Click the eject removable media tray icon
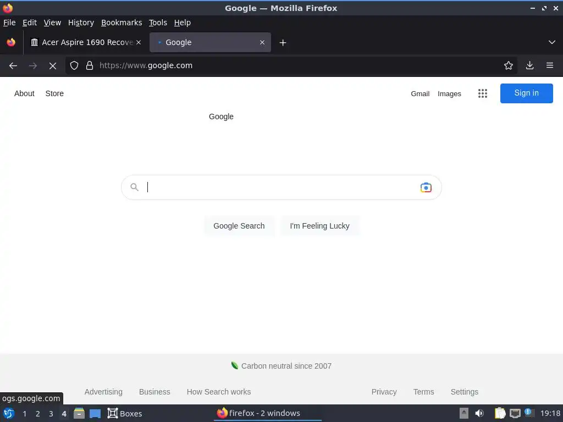563x422 pixels. tap(464, 413)
